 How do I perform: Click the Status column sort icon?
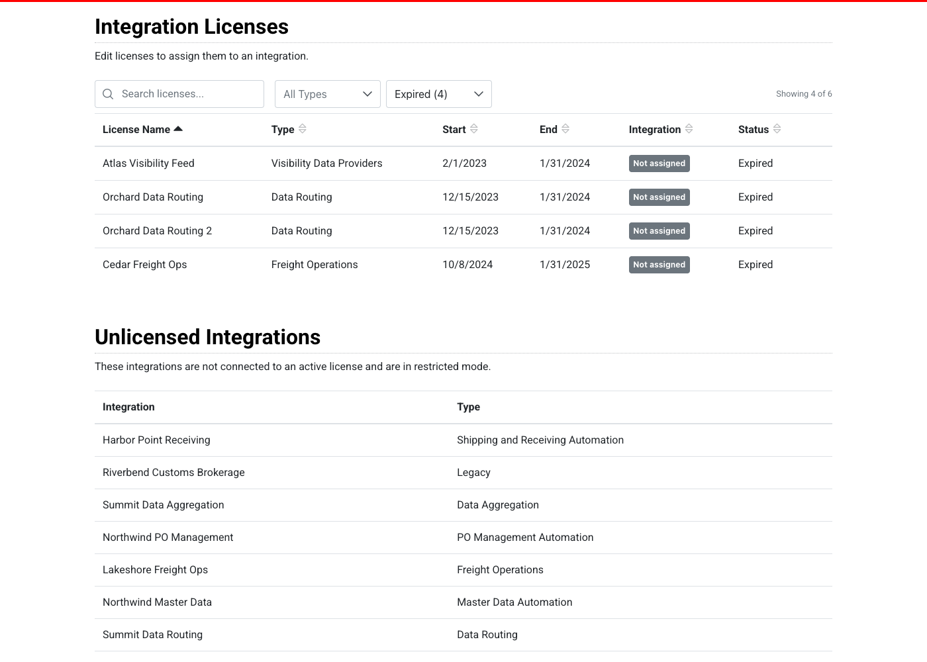pos(777,129)
